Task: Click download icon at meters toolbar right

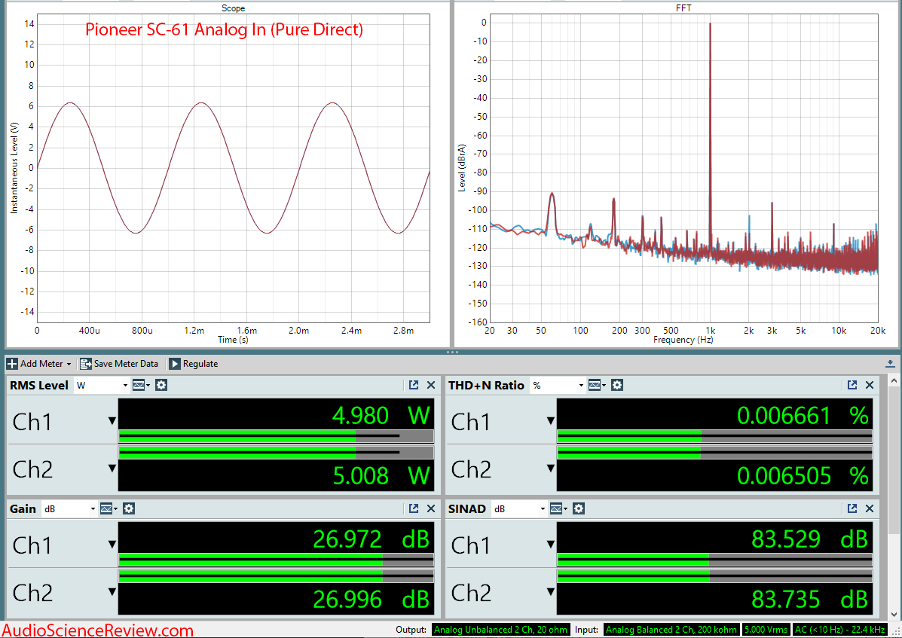Action: coord(890,363)
